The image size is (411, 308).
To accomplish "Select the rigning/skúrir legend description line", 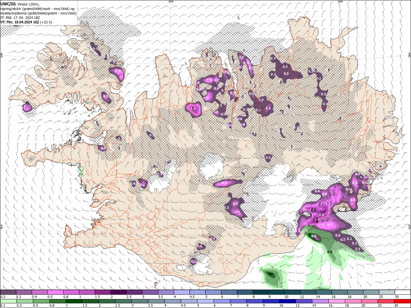I will coord(38,9).
